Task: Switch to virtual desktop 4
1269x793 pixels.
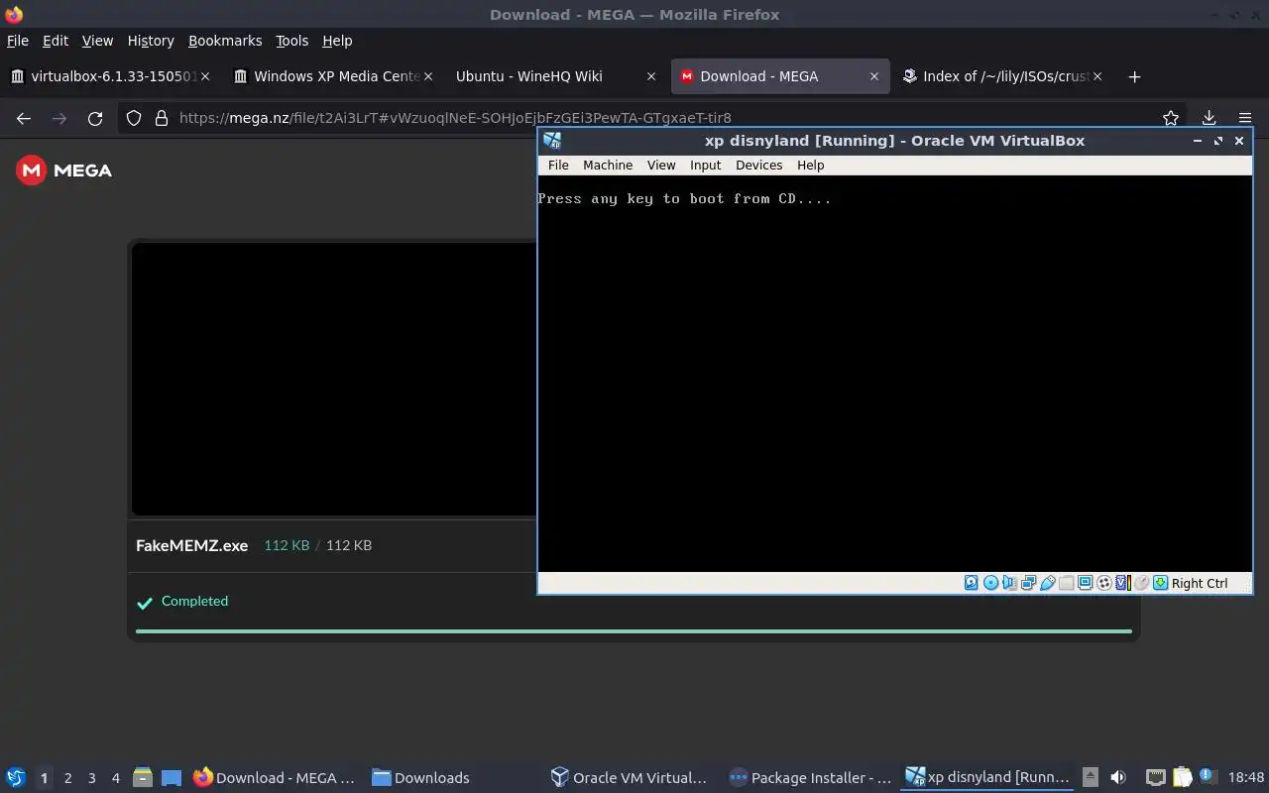Action: pos(115,778)
